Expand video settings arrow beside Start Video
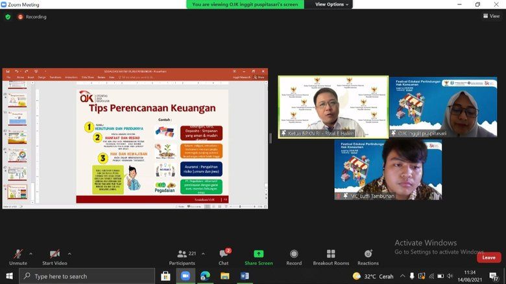This screenshot has width=506, height=284. pyautogui.click(x=69, y=254)
